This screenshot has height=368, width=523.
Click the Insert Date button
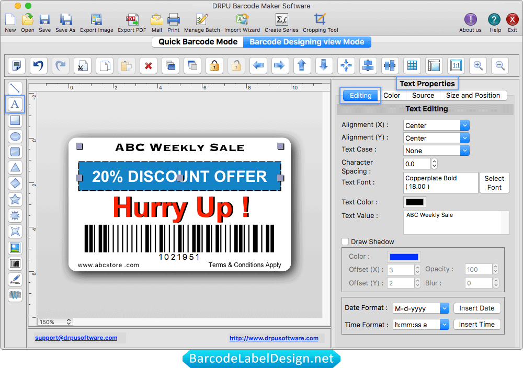pyautogui.click(x=477, y=308)
